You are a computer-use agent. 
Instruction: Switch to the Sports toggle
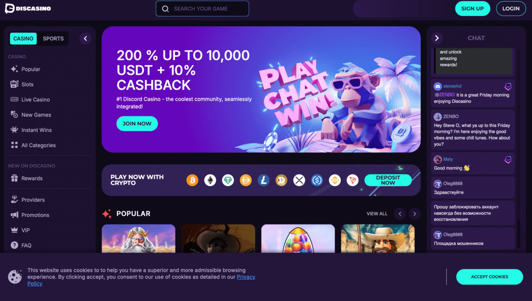point(54,38)
